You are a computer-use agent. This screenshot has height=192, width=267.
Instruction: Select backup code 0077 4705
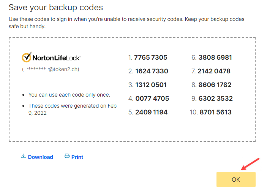click(152, 98)
